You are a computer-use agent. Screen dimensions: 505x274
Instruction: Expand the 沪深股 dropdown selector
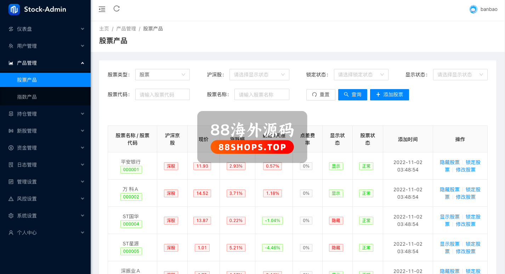coord(259,75)
